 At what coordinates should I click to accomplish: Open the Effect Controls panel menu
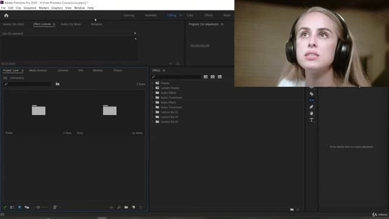54,24
